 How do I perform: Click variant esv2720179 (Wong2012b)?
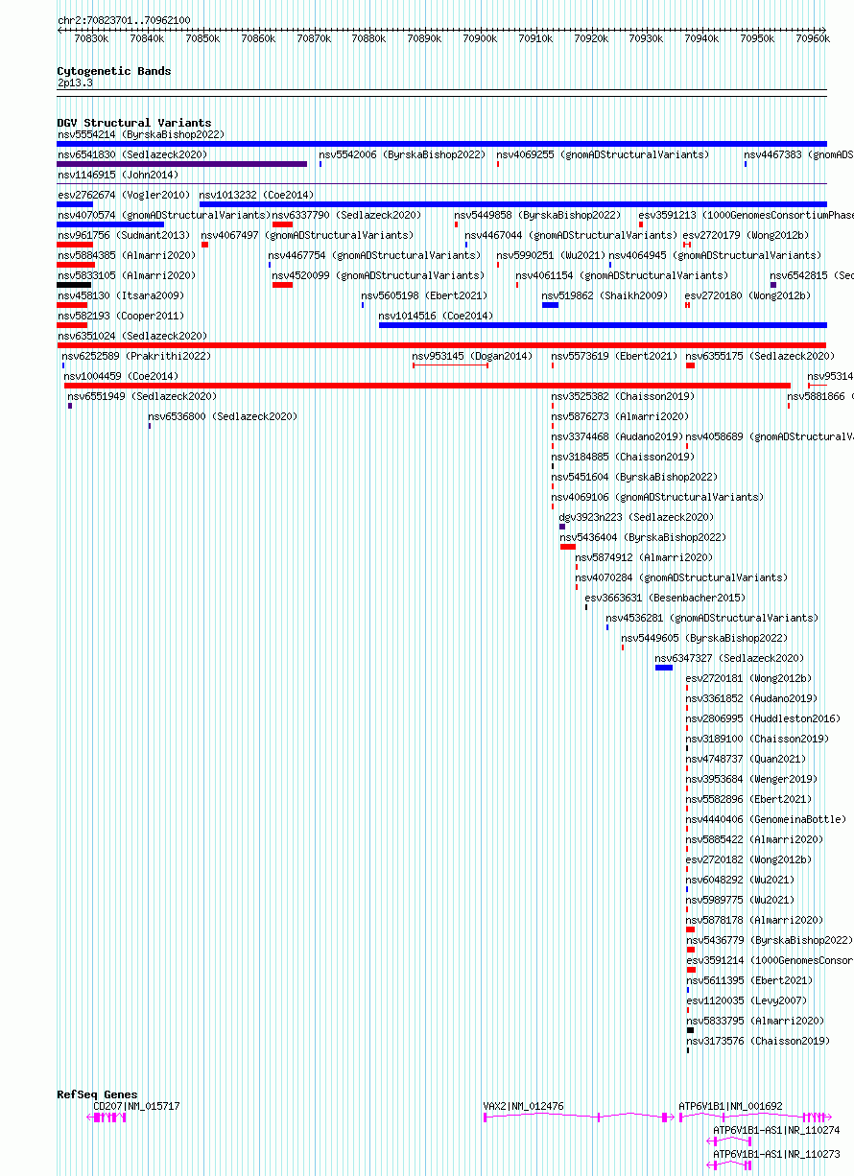(x=746, y=236)
